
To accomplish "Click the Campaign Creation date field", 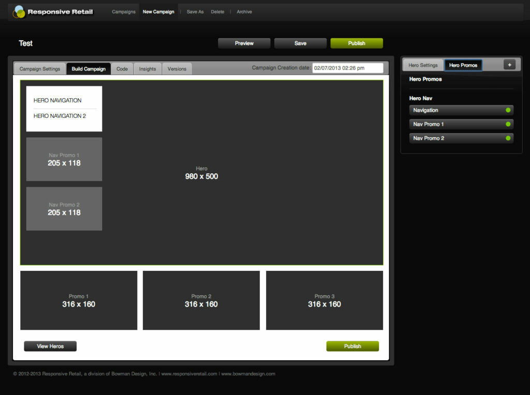I will click(x=348, y=68).
